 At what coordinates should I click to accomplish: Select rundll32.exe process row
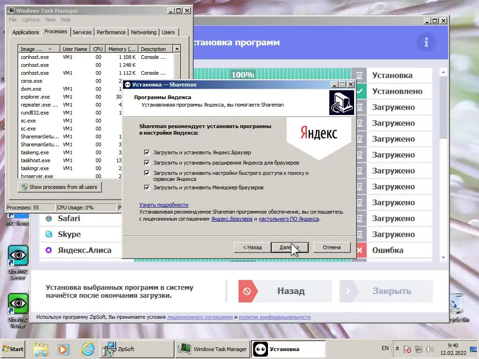pyautogui.click(x=70, y=113)
